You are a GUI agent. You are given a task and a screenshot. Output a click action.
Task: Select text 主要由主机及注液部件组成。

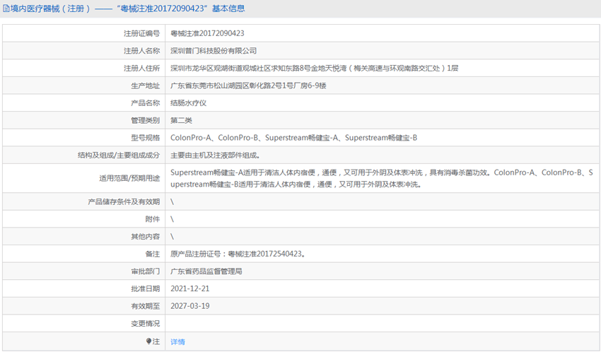[x=216, y=155]
